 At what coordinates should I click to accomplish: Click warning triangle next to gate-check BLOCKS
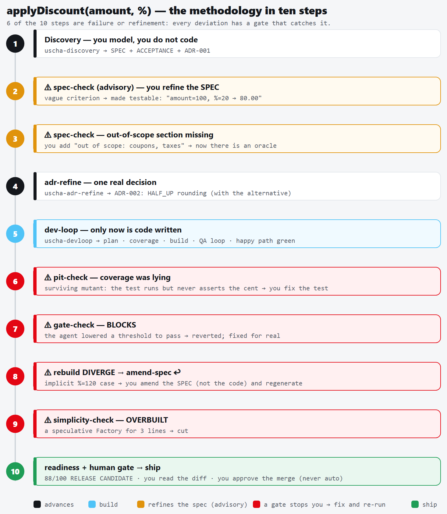click(x=48, y=325)
